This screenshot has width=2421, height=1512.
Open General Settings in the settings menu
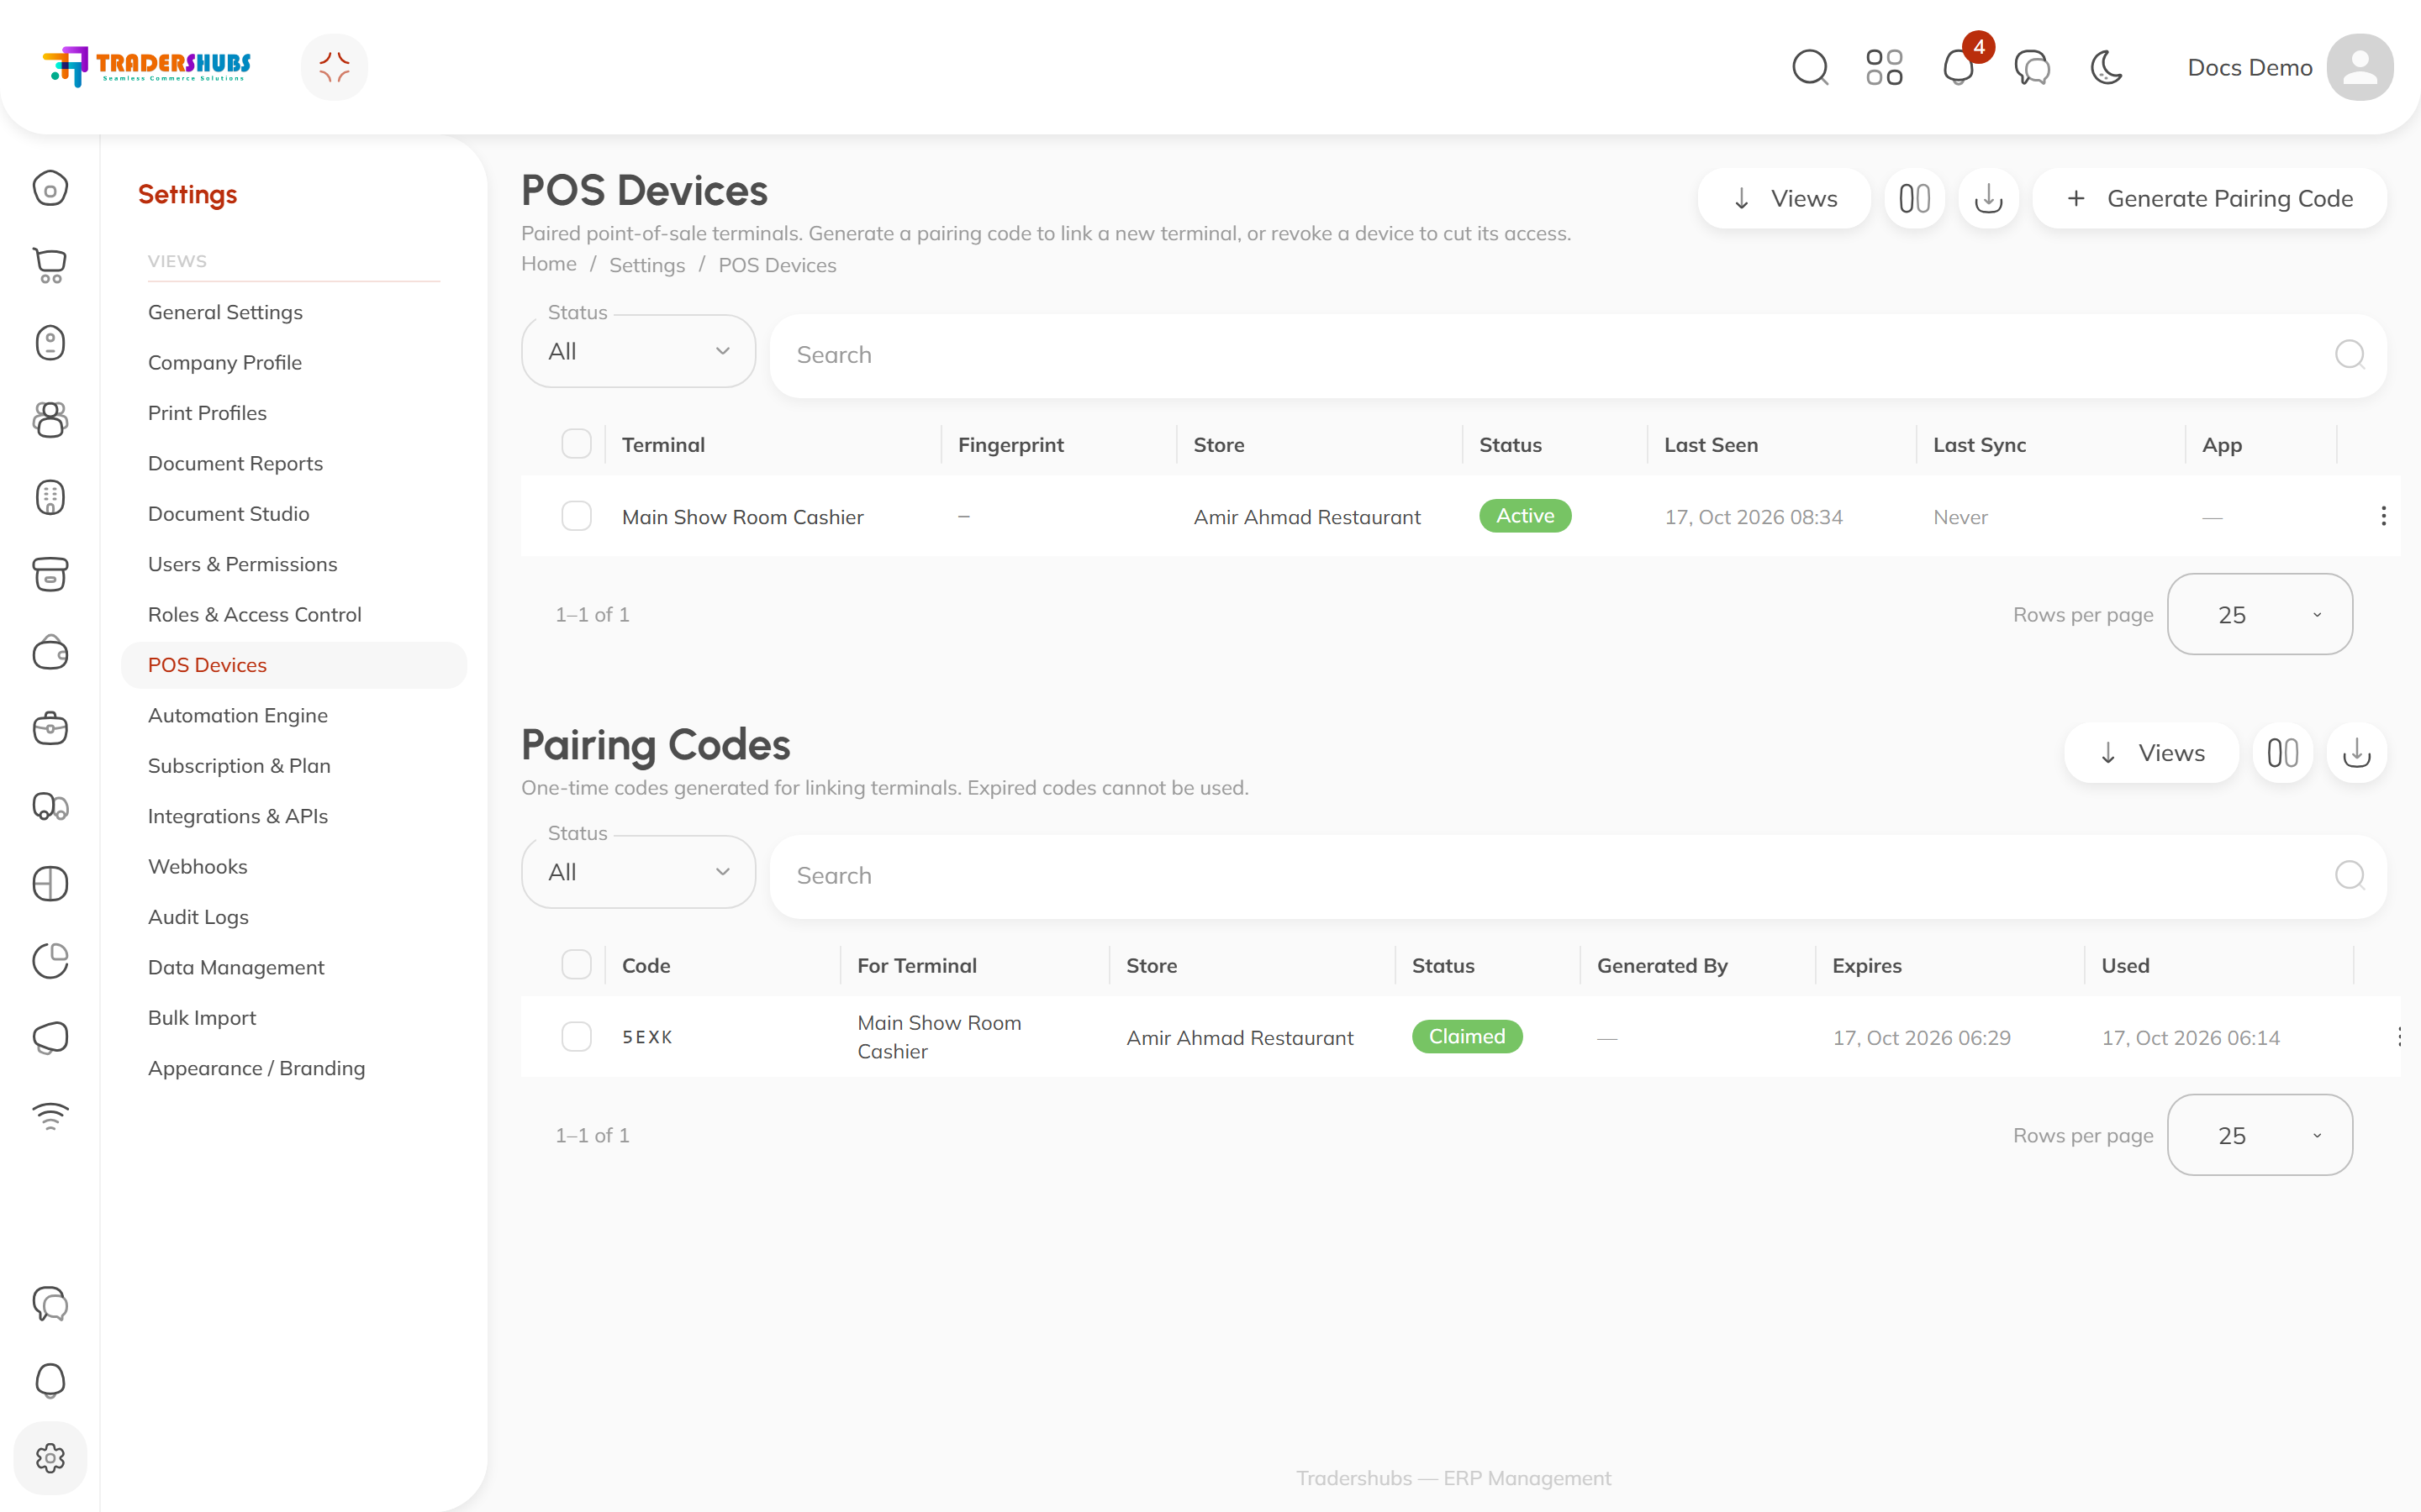click(225, 312)
